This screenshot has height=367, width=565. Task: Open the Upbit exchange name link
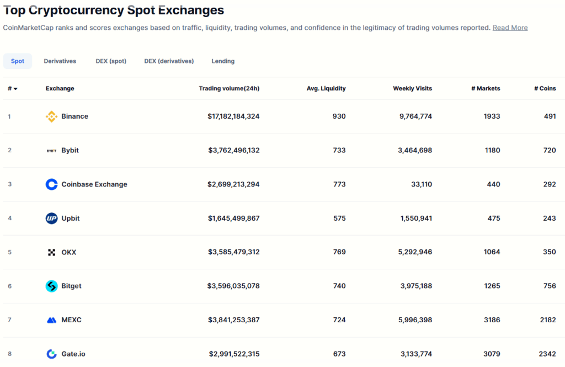click(70, 218)
